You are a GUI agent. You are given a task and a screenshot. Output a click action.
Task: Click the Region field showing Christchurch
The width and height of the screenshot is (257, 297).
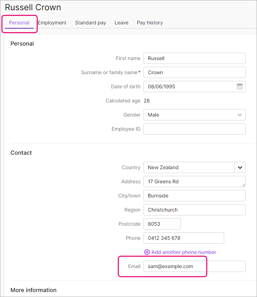click(x=194, y=210)
